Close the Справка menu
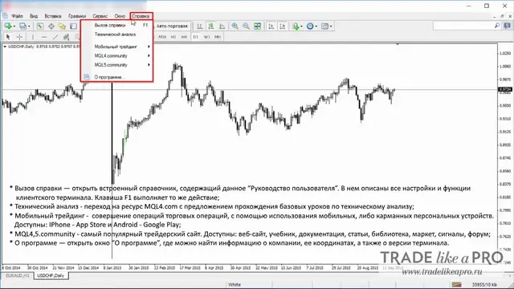This screenshot has height=289, width=514. coord(141,16)
